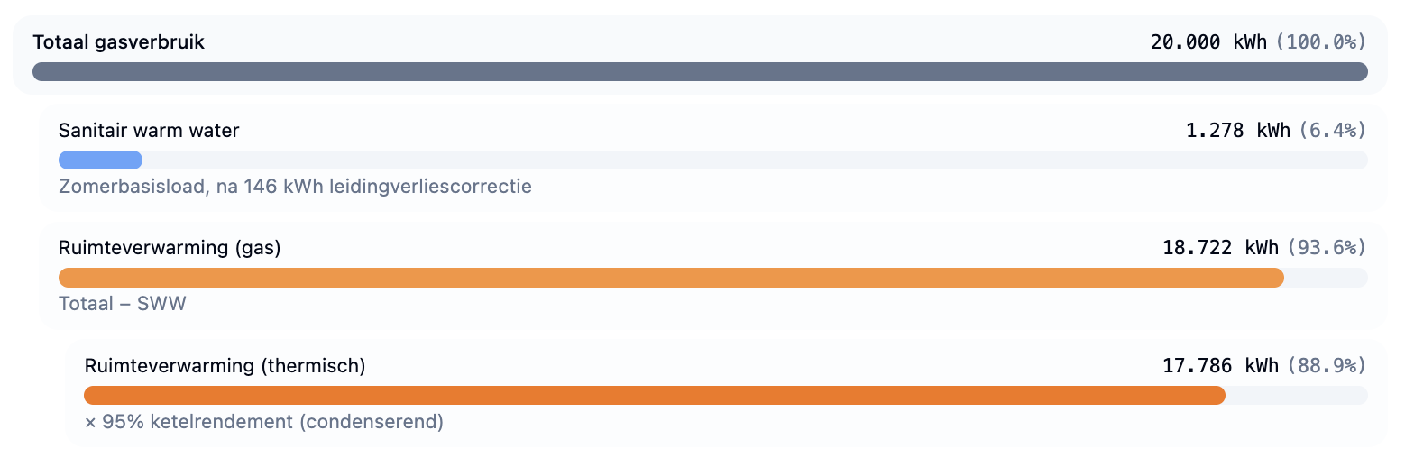The height and width of the screenshot is (467, 1405).
Task: Open the Ruimteverwarming (gas) row label
Action: [x=170, y=248]
